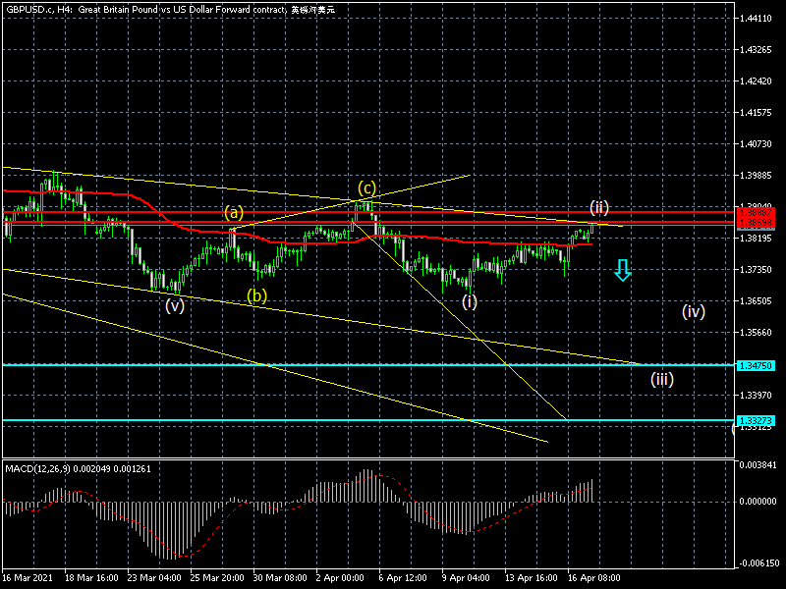Click the 1.44110 price scale value

coord(759,19)
